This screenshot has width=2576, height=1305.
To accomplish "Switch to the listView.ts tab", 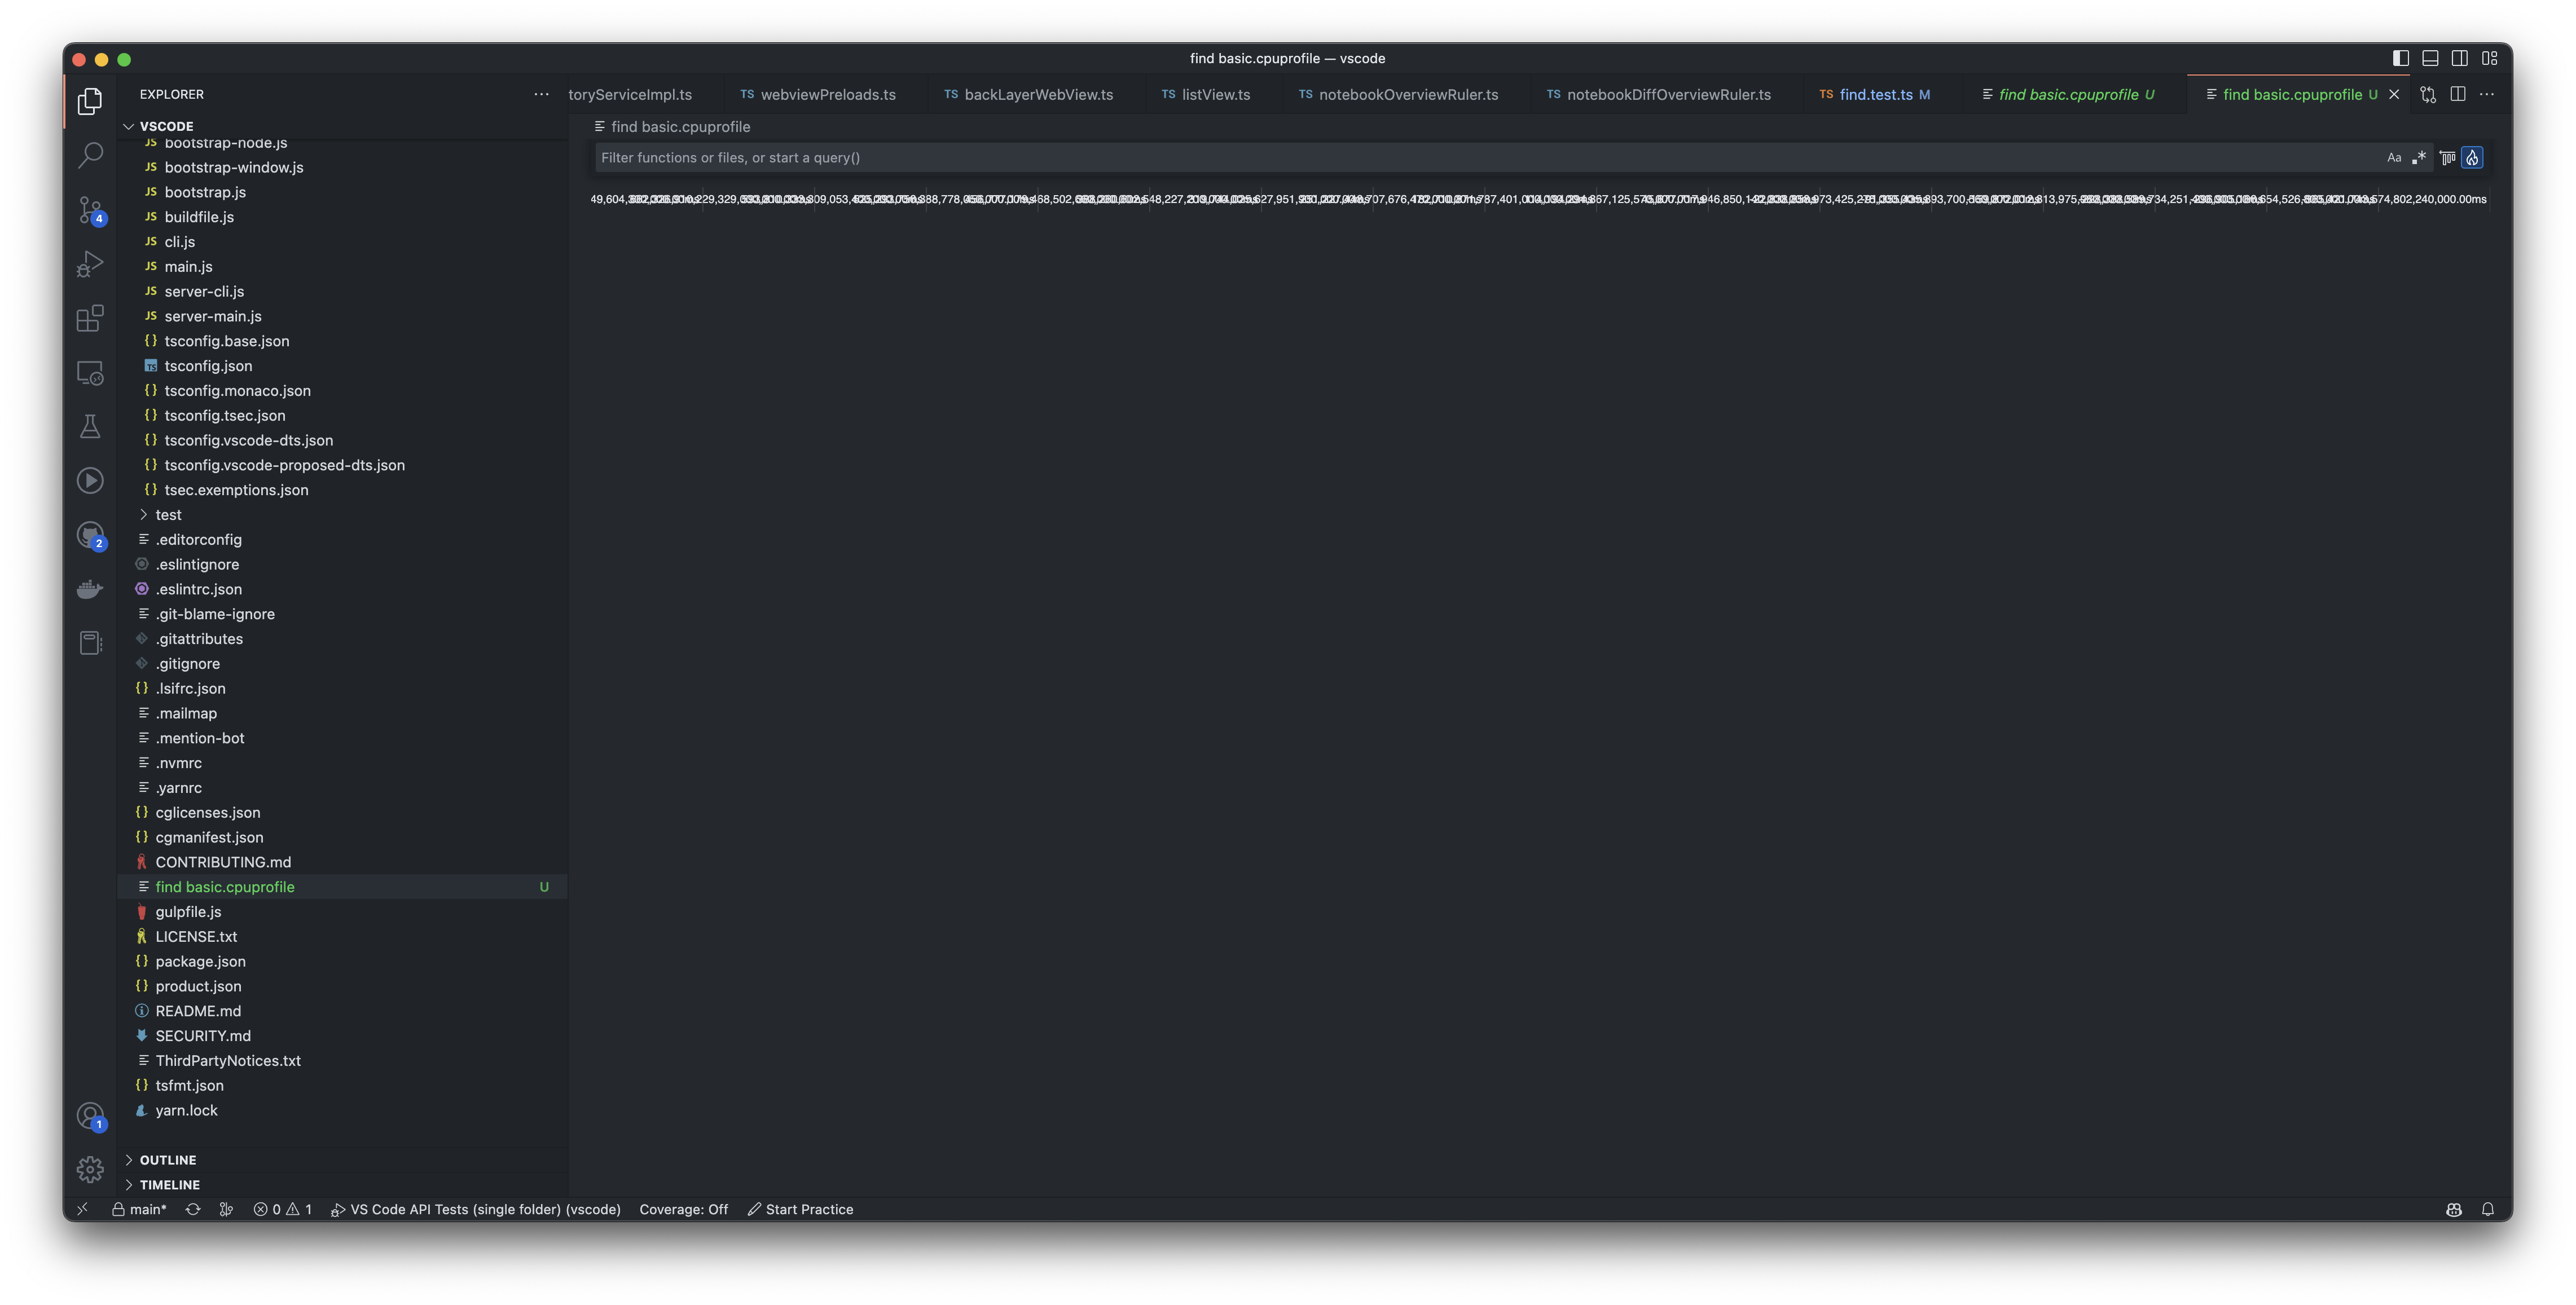I will pyautogui.click(x=1214, y=94).
